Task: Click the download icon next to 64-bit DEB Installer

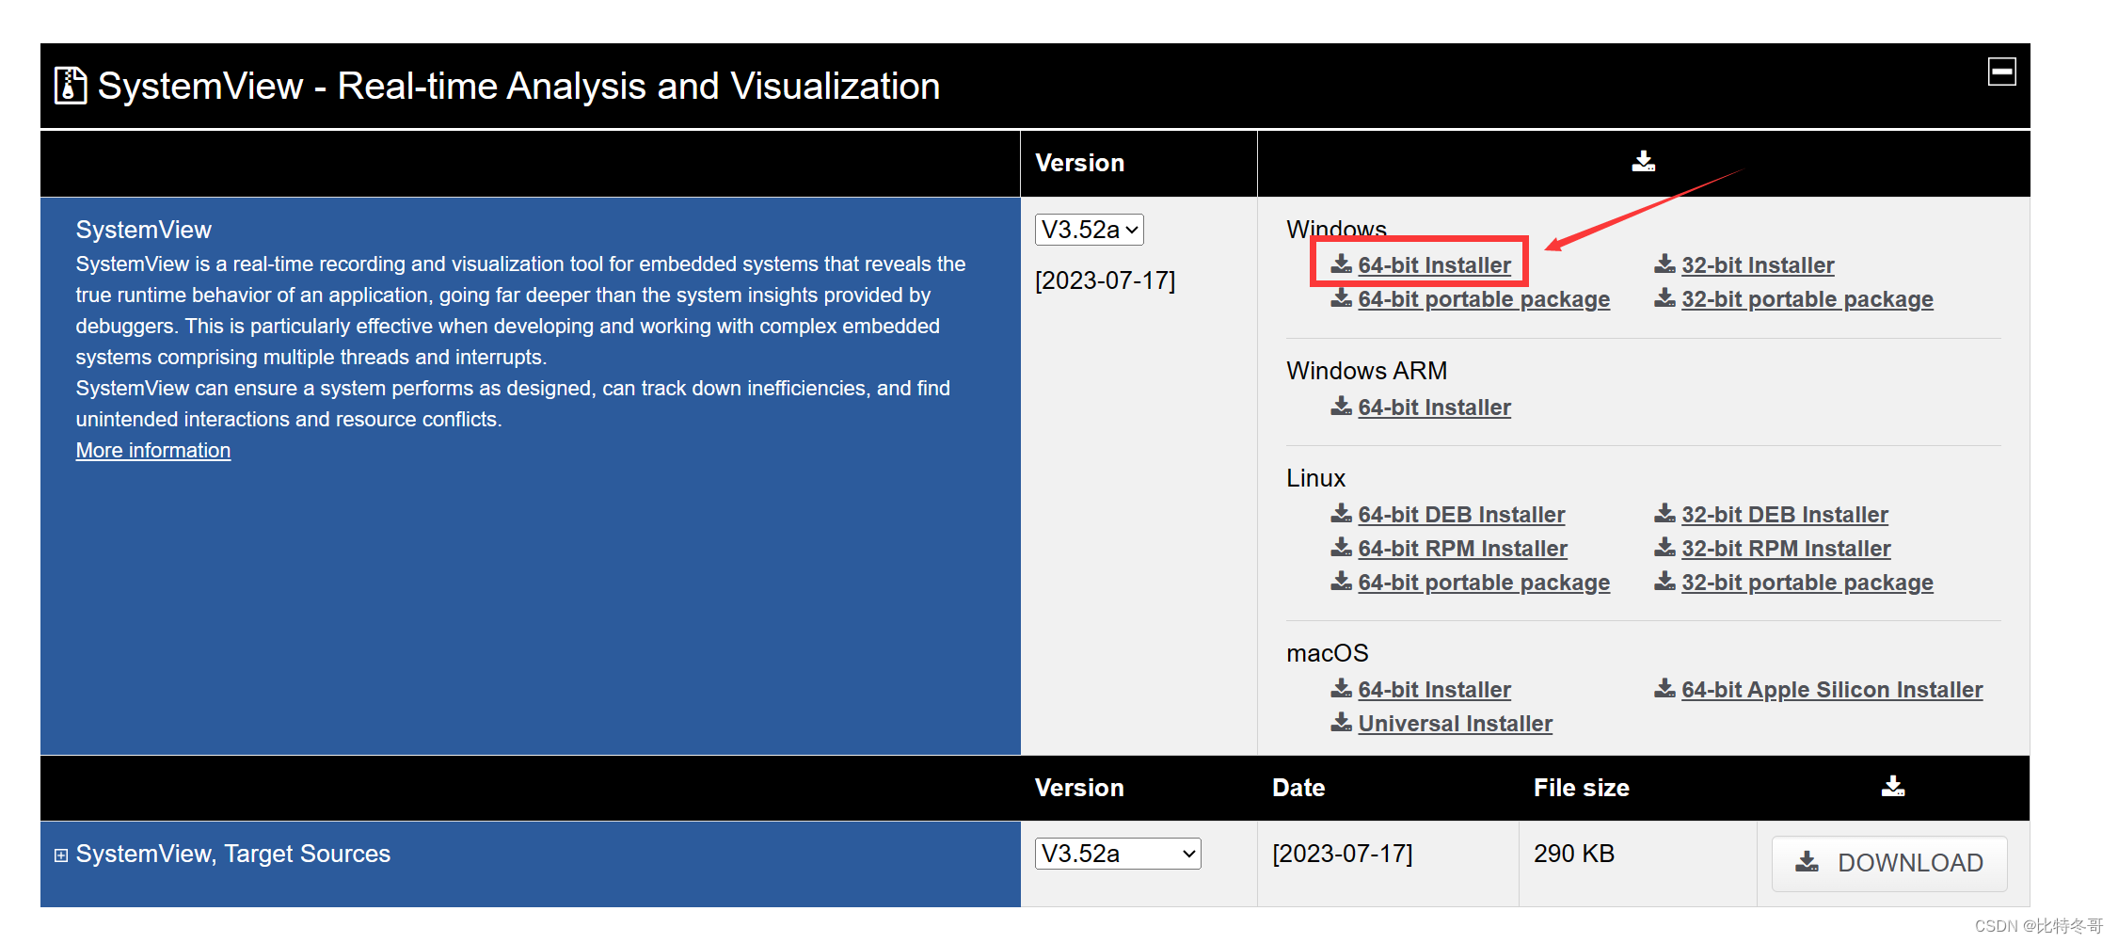Action: click(x=1341, y=514)
